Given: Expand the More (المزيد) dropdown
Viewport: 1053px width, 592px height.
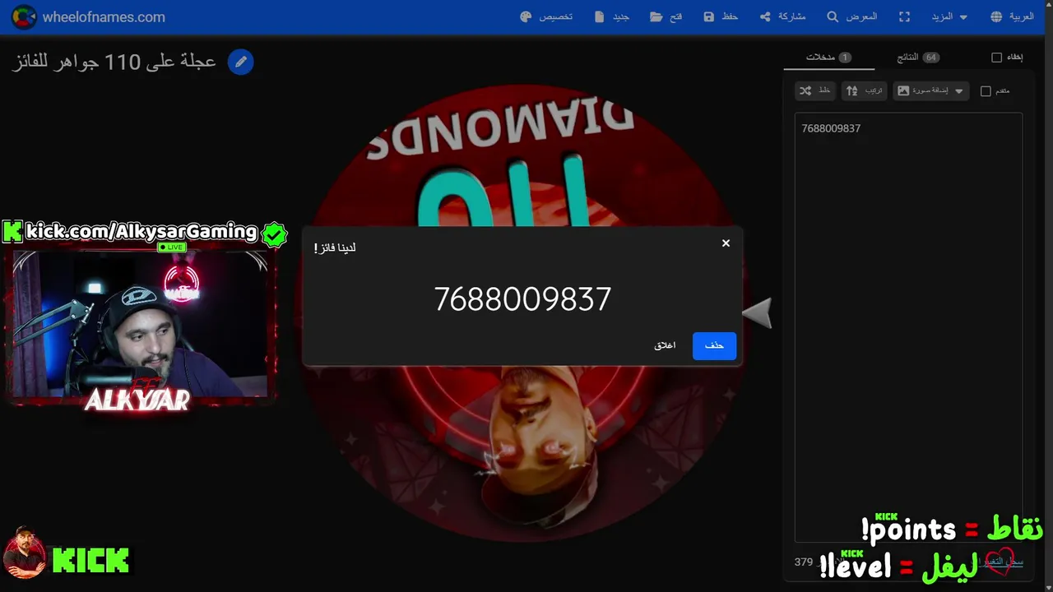Looking at the screenshot, I should [x=949, y=16].
